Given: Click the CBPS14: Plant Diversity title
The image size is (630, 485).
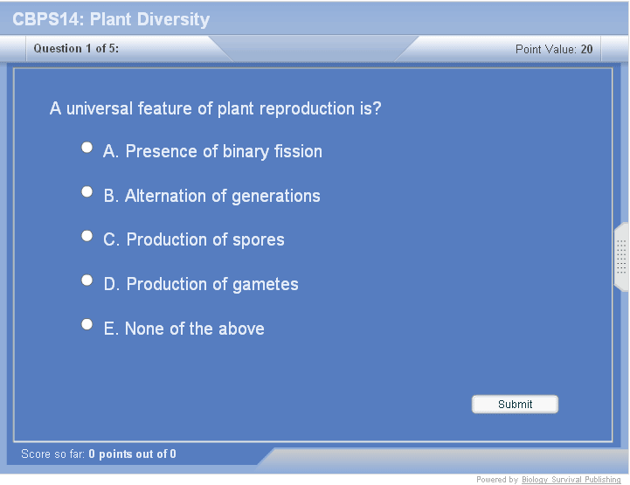Looking at the screenshot, I should [111, 19].
